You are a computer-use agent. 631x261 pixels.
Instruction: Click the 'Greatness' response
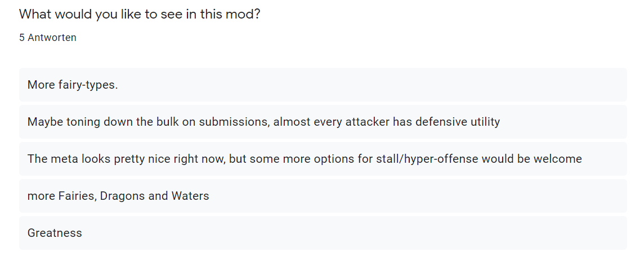coord(323,233)
